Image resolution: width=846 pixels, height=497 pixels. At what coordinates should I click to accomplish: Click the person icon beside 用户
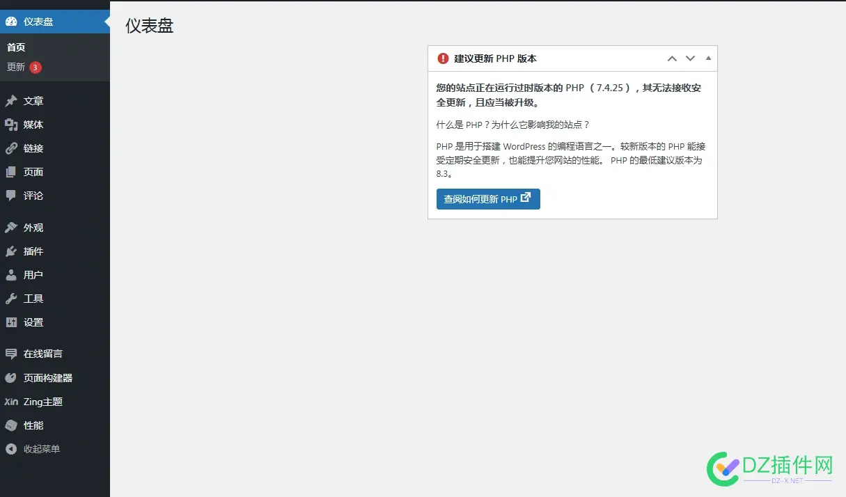pyautogui.click(x=11, y=275)
